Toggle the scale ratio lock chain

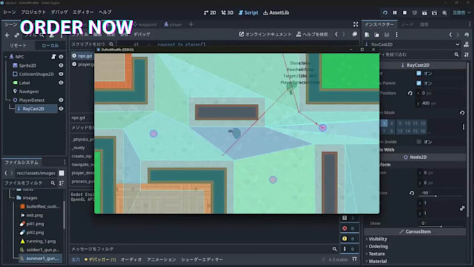(462, 208)
